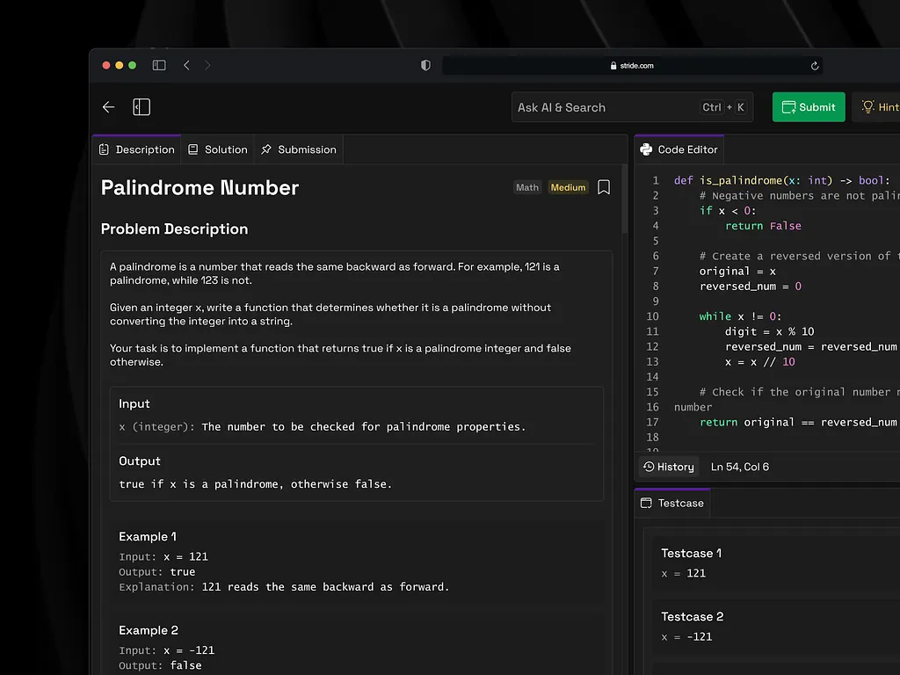
Task: Click the 'x = -121' value in Testcase 2
Action: coord(686,637)
